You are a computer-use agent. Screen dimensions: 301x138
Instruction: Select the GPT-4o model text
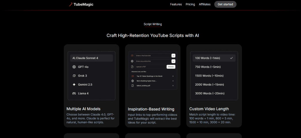[83, 67]
